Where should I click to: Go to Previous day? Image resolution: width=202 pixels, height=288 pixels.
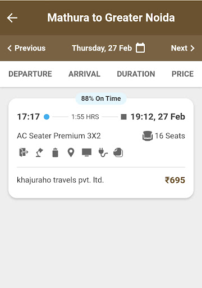point(26,48)
